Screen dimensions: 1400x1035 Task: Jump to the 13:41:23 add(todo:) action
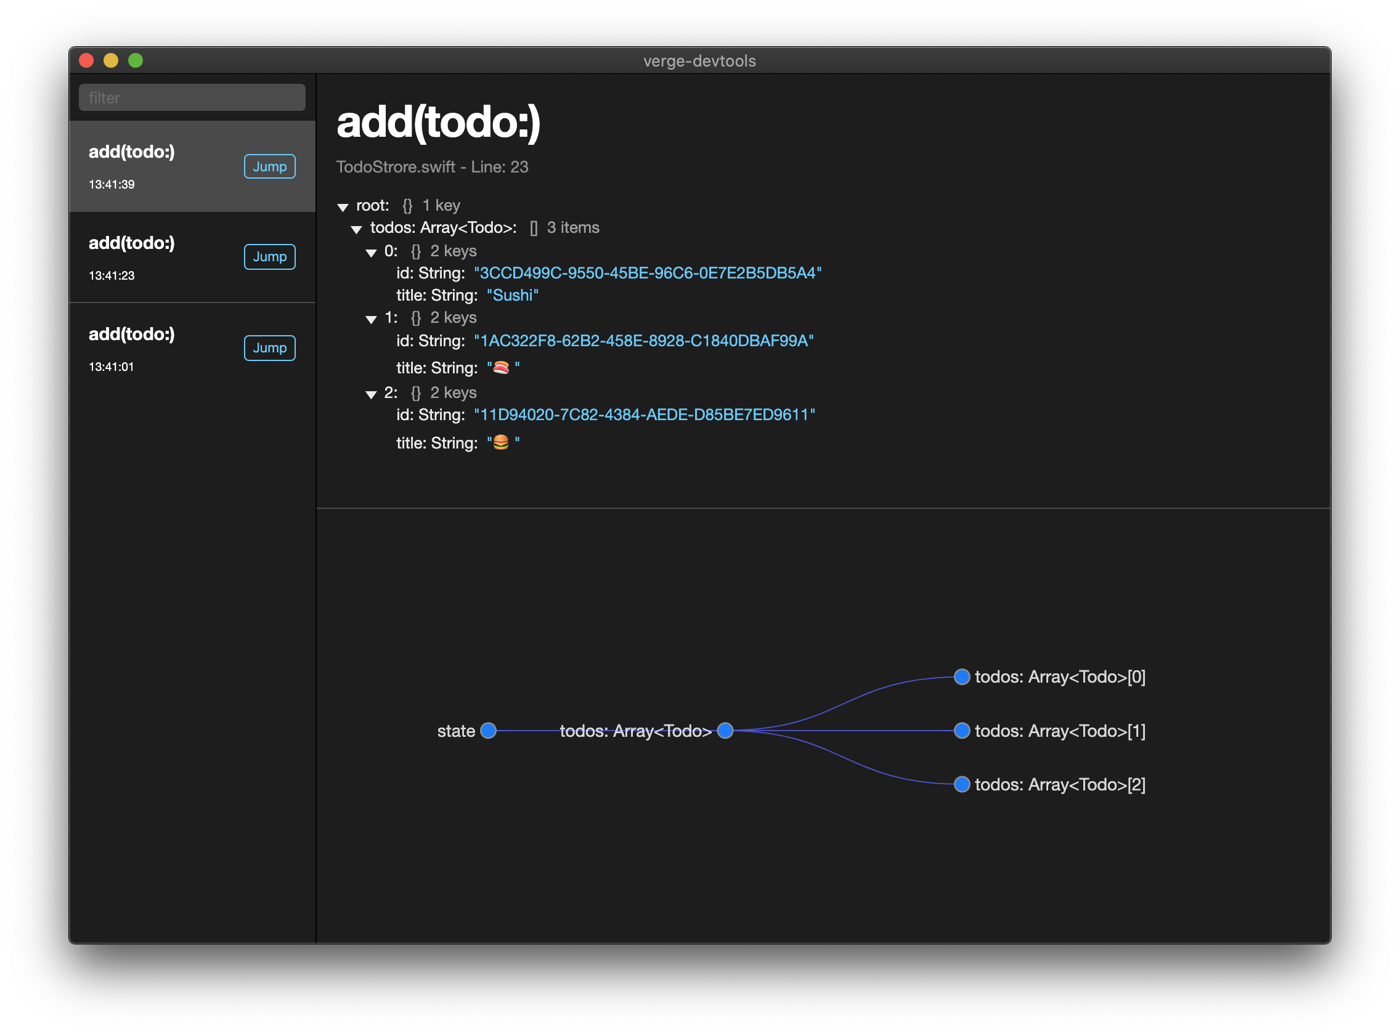[269, 257]
